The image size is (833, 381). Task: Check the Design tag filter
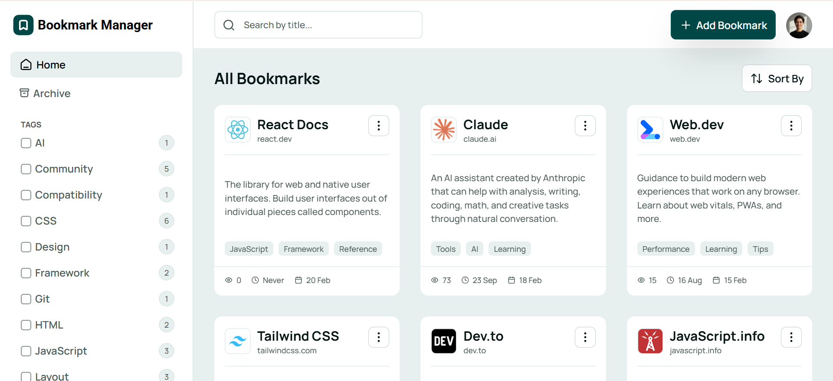click(26, 247)
